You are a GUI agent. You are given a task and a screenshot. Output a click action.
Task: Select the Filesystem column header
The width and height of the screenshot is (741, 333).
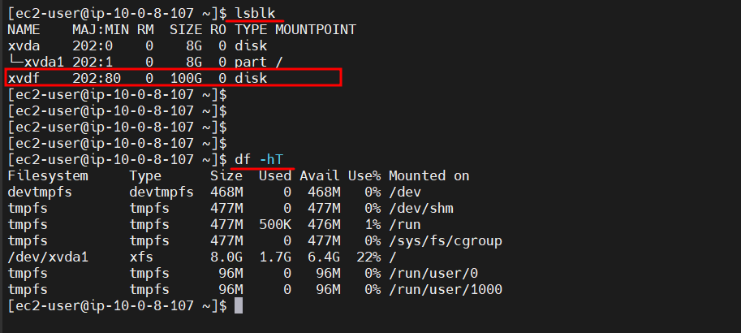pos(48,176)
